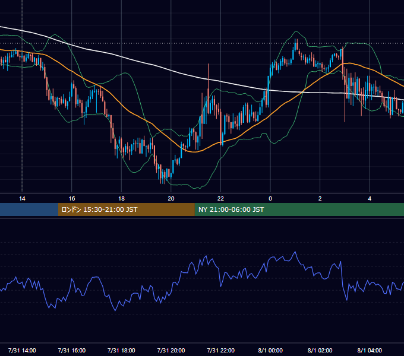
Task: Click the 4 hour axis label
Action: point(370,199)
